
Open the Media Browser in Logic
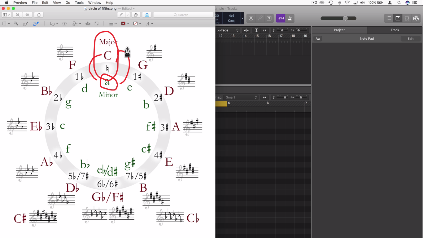[416, 18]
